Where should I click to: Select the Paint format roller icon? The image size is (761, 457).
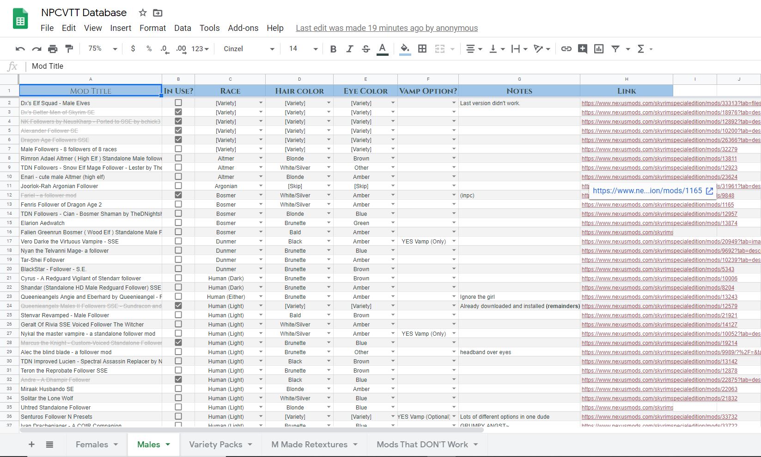[69, 49]
